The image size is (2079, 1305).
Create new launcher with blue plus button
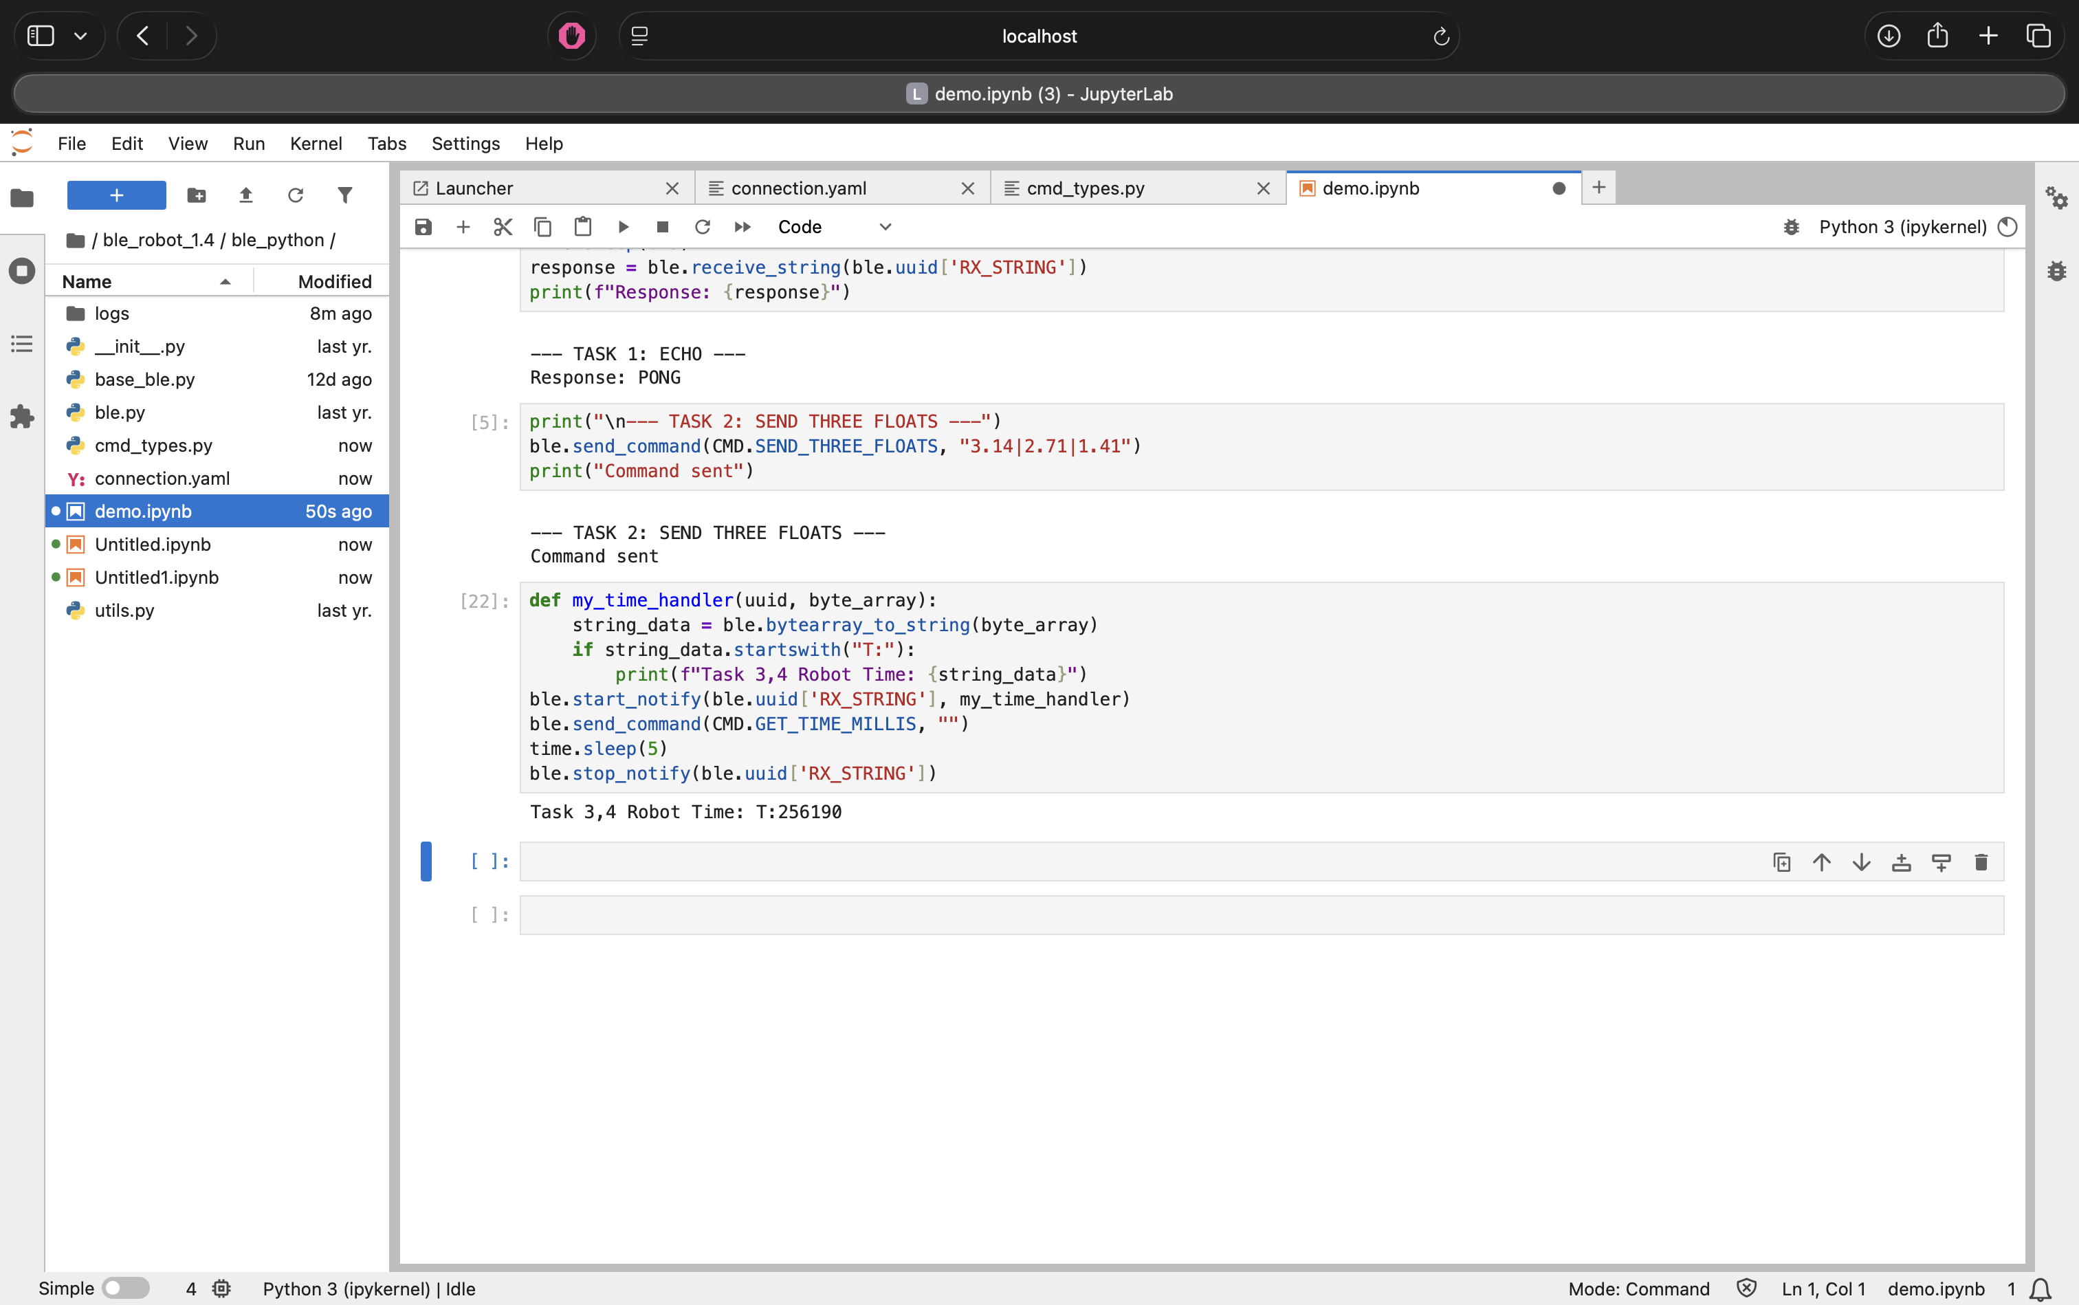[115, 195]
